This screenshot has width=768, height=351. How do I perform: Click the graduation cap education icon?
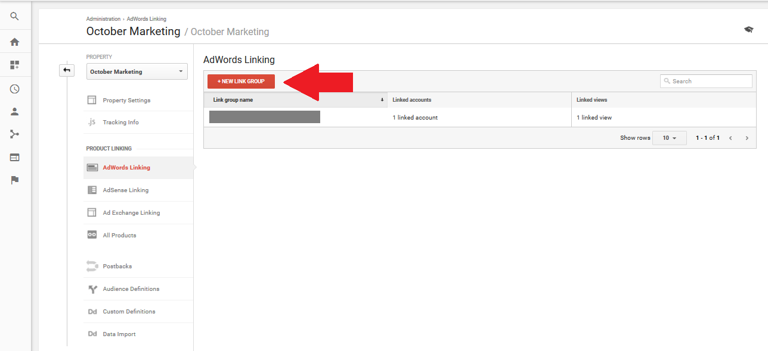coord(748,30)
